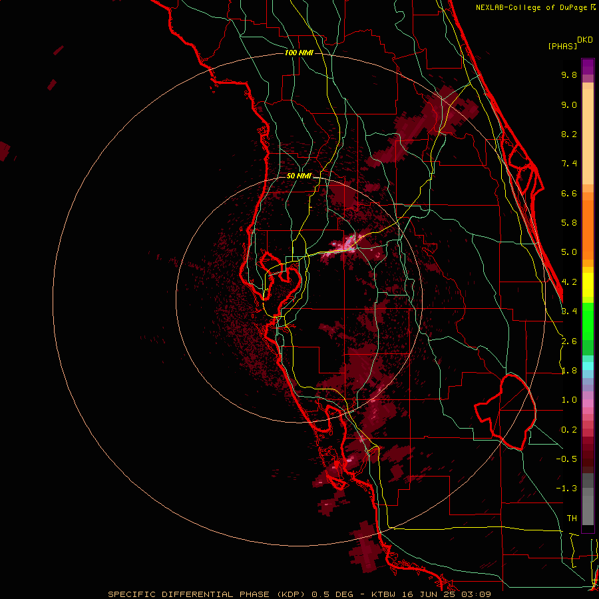Click the 03:09 timestamp in the caption

pos(477,594)
